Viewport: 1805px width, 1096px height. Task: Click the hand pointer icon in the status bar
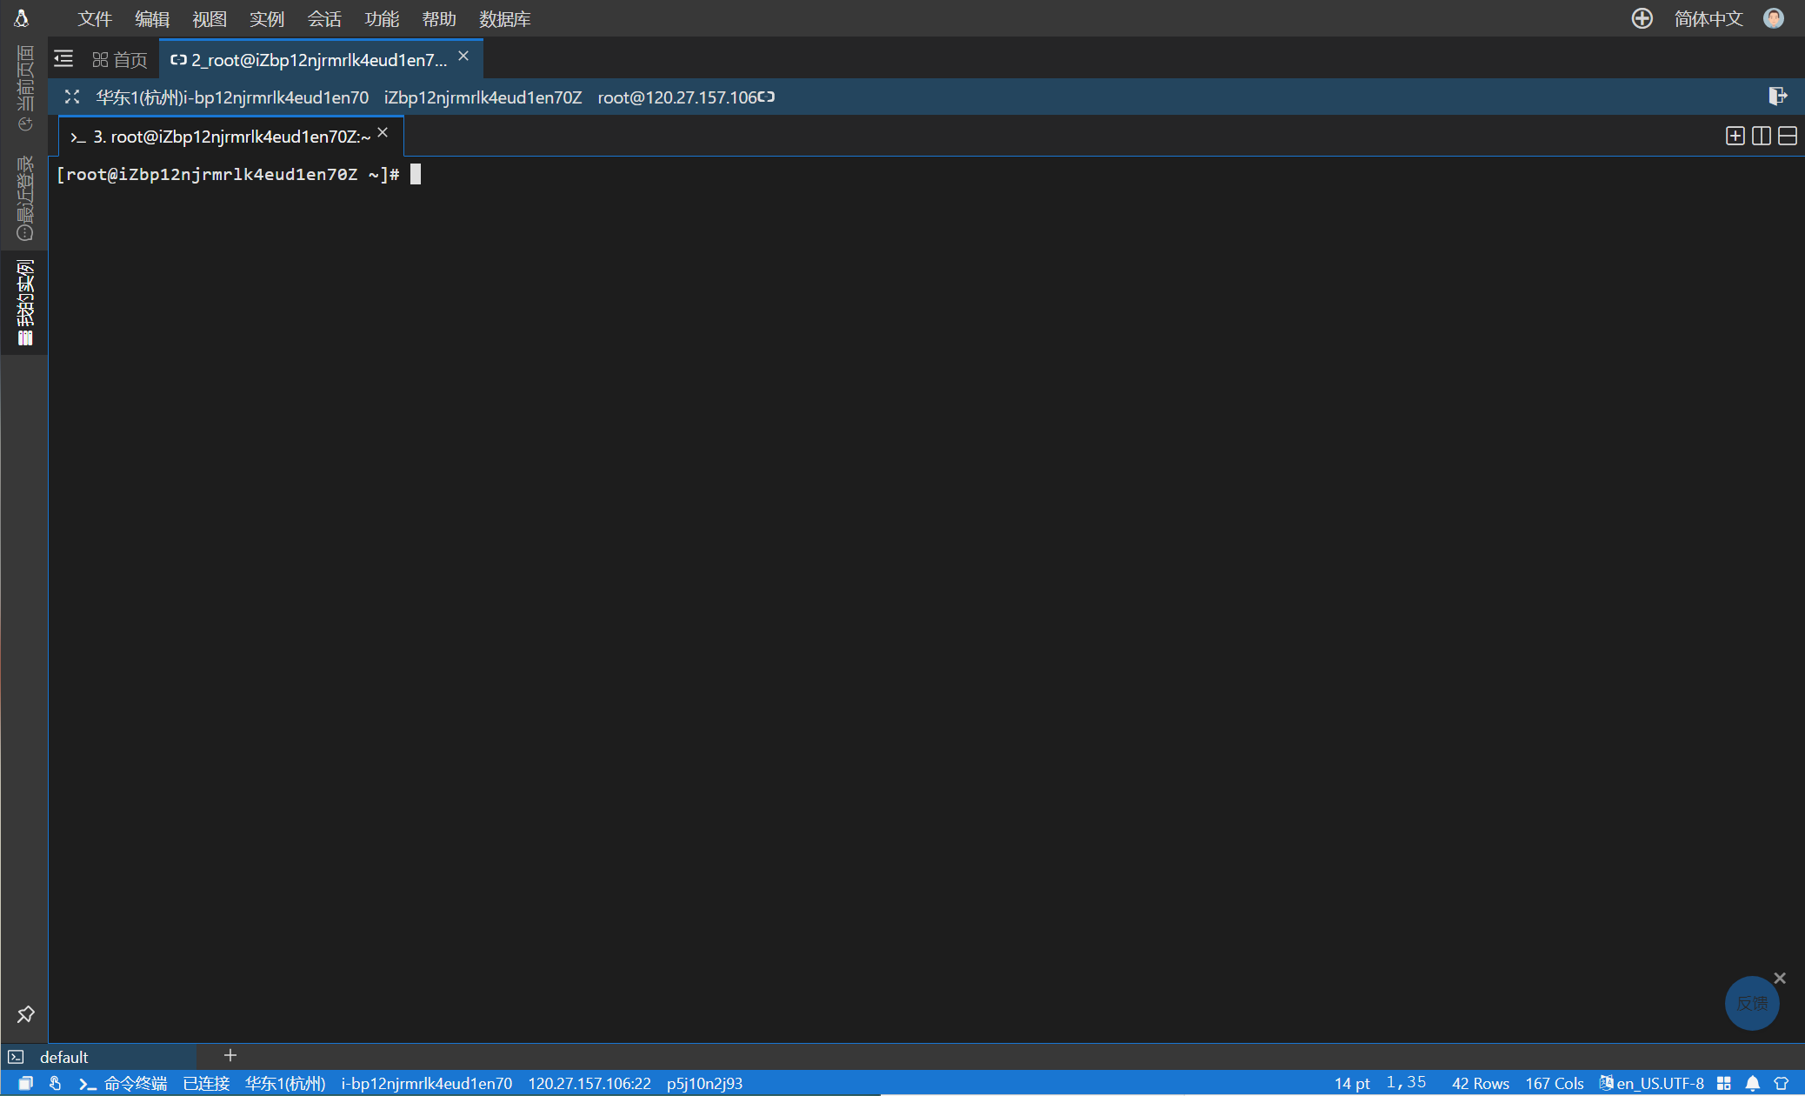tap(55, 1083)
